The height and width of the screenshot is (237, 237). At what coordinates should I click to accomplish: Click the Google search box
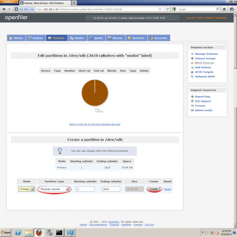coord(196,9)
